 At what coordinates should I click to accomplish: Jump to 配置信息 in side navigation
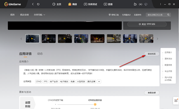(168, 65)
